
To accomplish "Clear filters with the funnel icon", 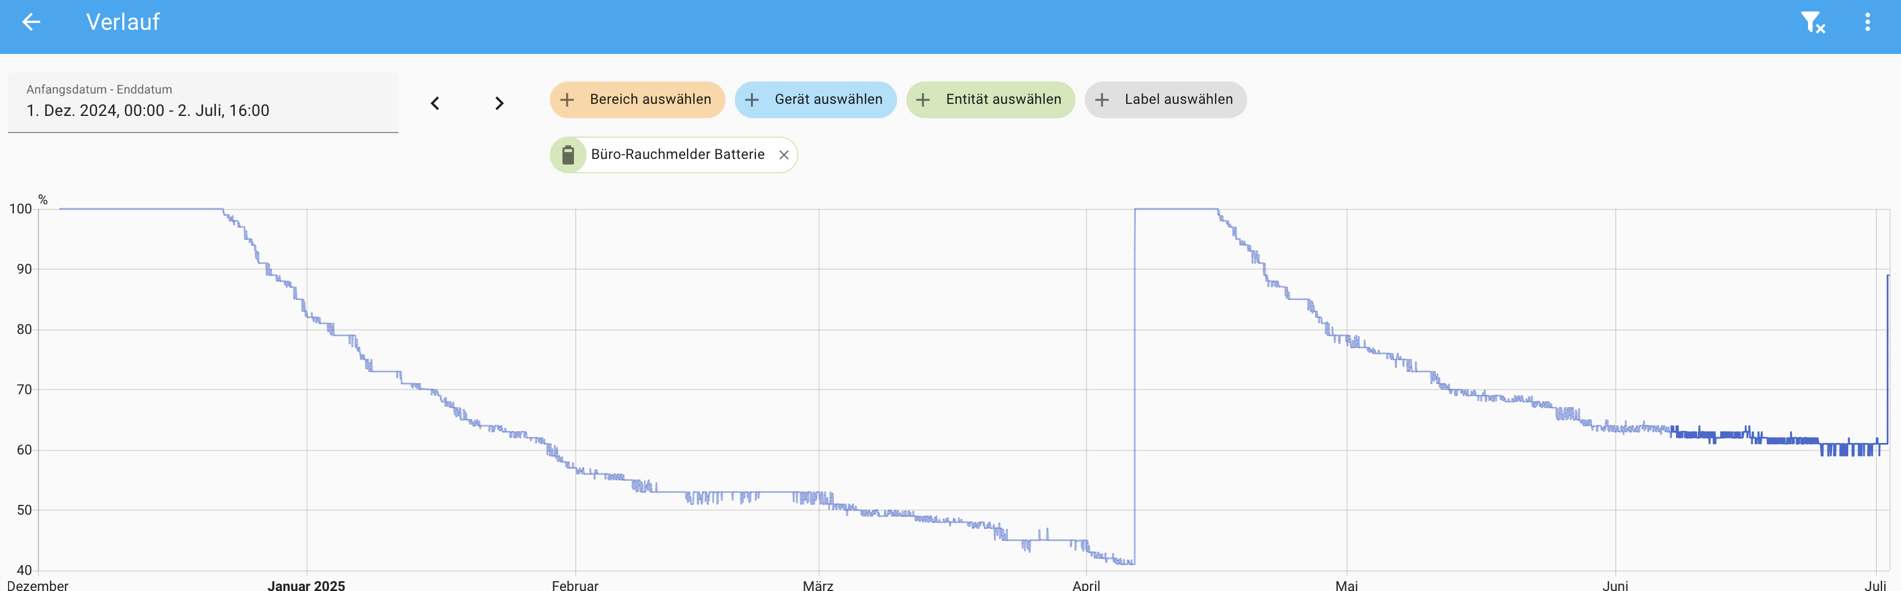I will point(1813,22).
